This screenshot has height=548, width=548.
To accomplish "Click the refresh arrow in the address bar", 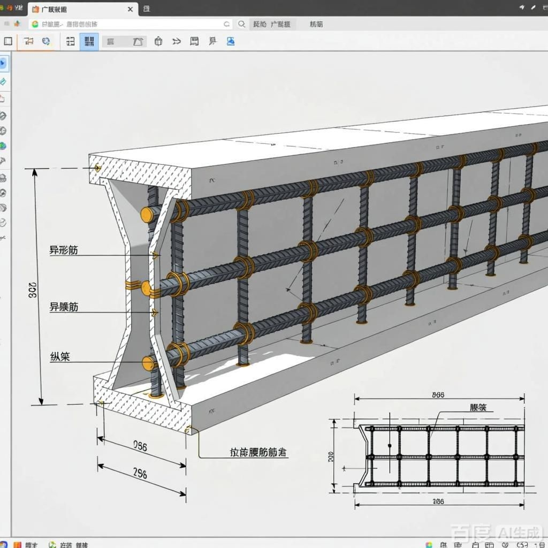I will pos(226,24).
